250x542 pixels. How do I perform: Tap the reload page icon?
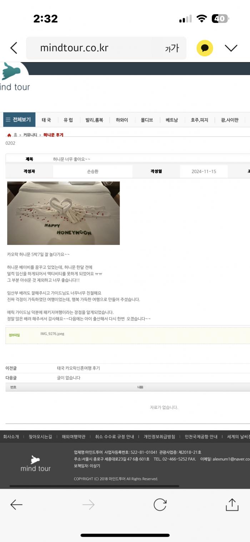click(x=160, y=505)
